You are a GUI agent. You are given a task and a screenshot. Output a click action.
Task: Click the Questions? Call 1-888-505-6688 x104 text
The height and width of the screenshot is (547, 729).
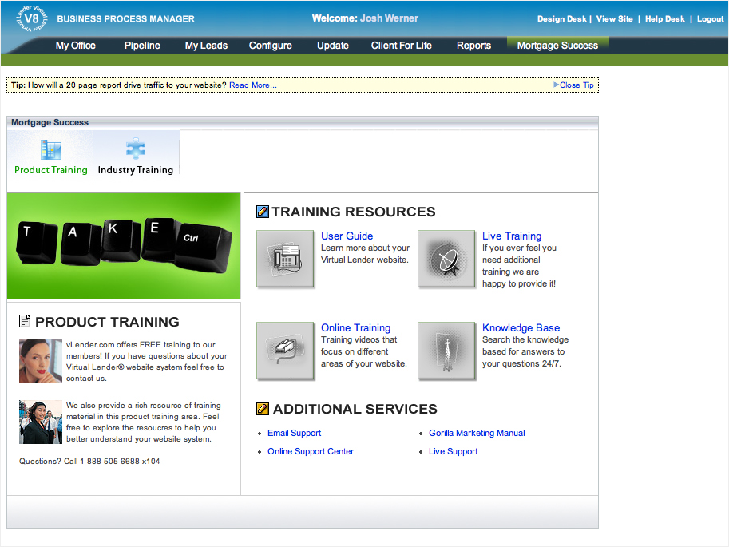[89, 461]
